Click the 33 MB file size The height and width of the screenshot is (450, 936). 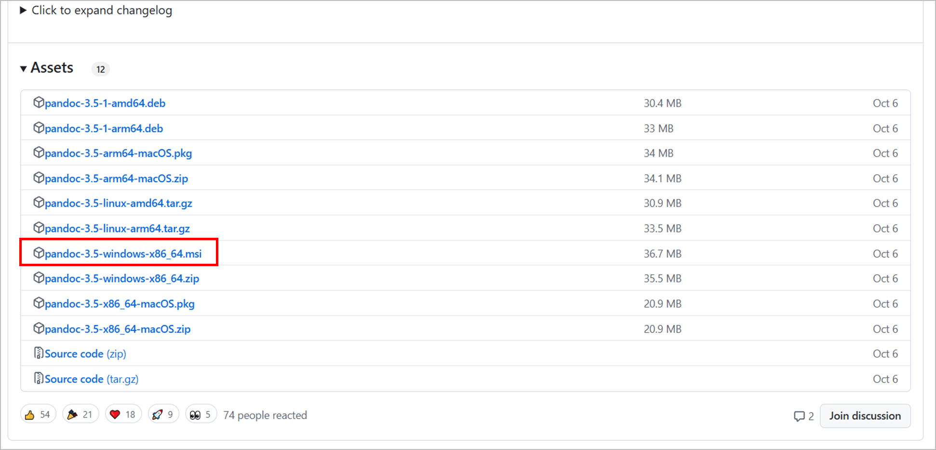coord(659,129)
